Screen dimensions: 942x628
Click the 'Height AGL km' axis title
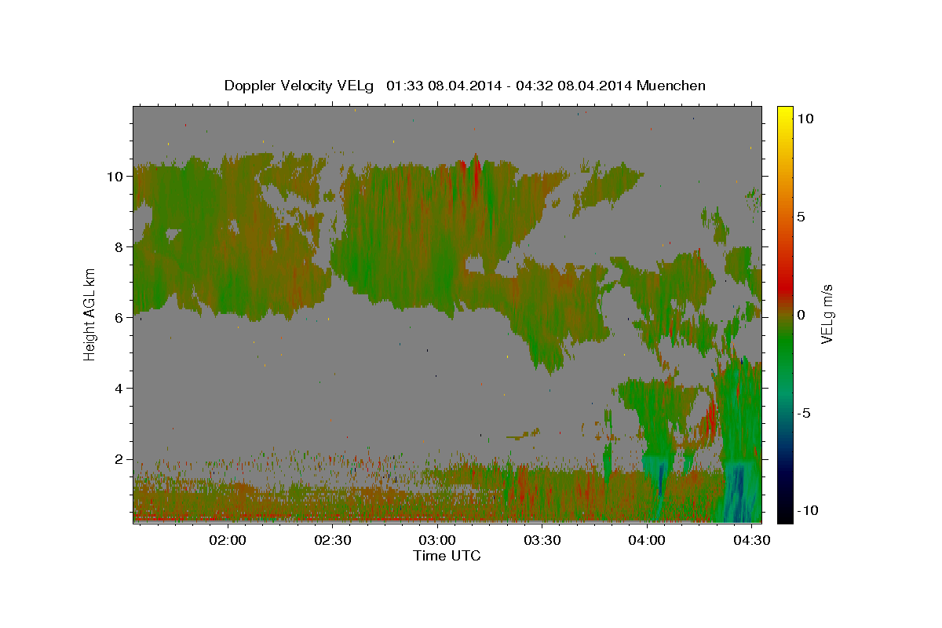coord(90,315)
